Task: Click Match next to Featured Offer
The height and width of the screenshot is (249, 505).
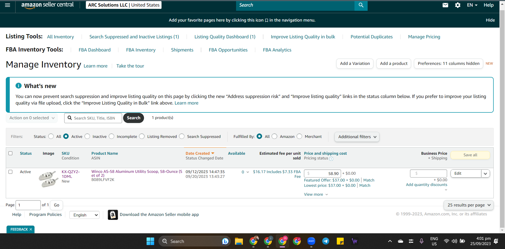Action: (x=369, y=180)
